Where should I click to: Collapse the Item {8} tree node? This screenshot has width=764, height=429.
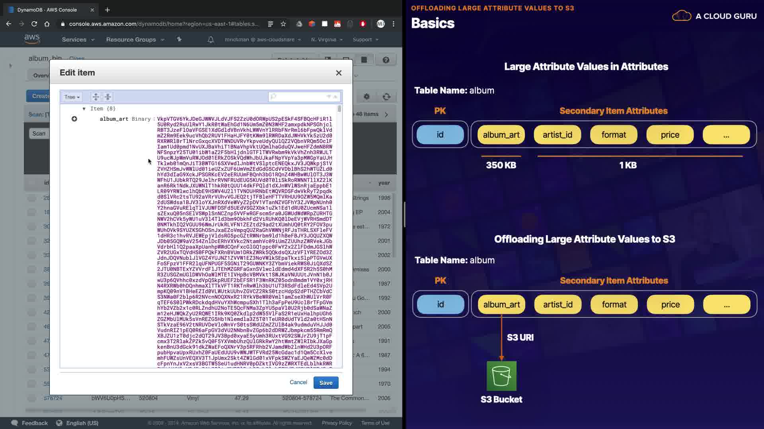pos(84,109)
